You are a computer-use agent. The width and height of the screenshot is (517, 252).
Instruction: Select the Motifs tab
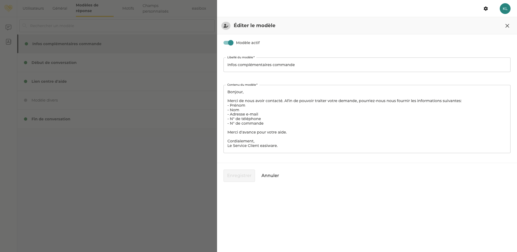(128, 8)
